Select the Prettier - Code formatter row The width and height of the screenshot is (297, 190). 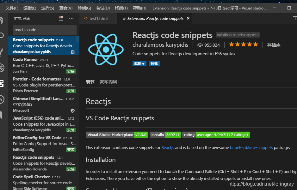pyautogui.click(x=44, y=85)
